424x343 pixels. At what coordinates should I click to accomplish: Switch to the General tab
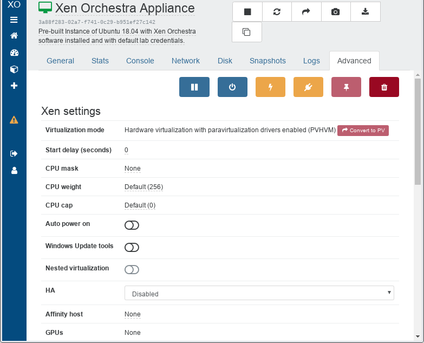[x=60, y=61]
